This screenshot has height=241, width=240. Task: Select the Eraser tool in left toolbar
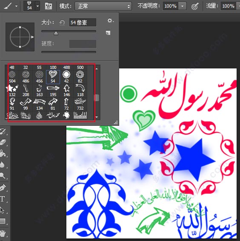3,142
